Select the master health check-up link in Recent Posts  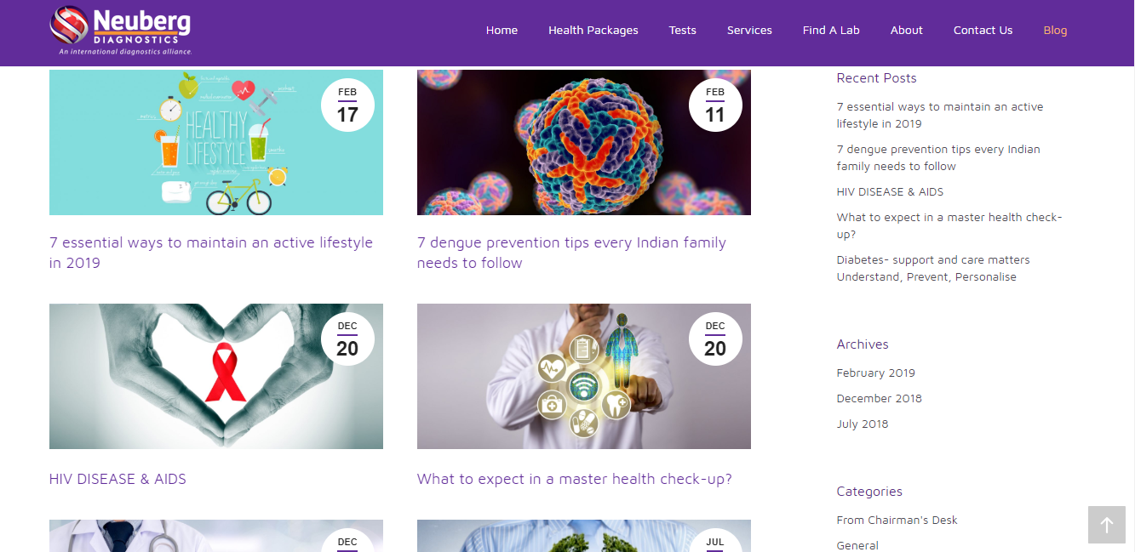(949, 225)
